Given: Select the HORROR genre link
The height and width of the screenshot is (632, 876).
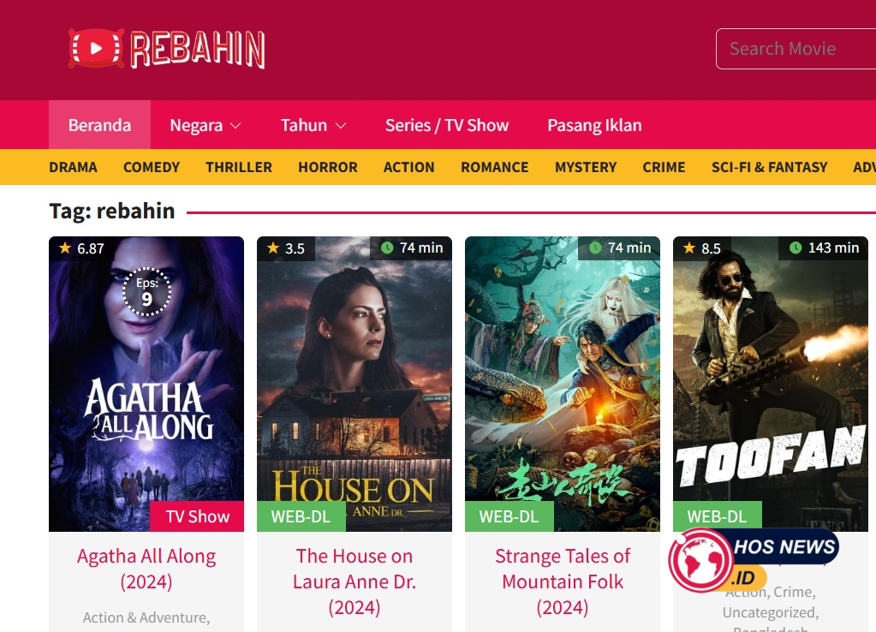Looking at the screenshot, I should [x=327, y=167].
